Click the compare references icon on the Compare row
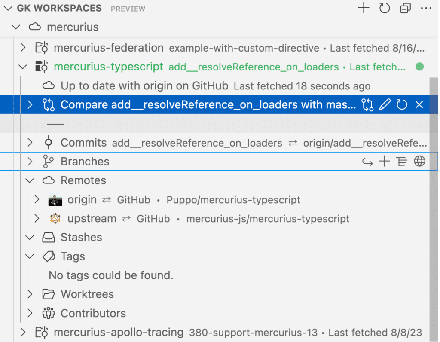This screenshot has width=440, height=342. pos(367,104)
